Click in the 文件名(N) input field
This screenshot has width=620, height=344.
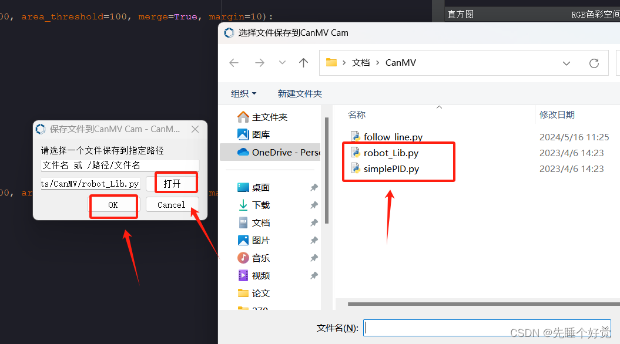(487, 328)
